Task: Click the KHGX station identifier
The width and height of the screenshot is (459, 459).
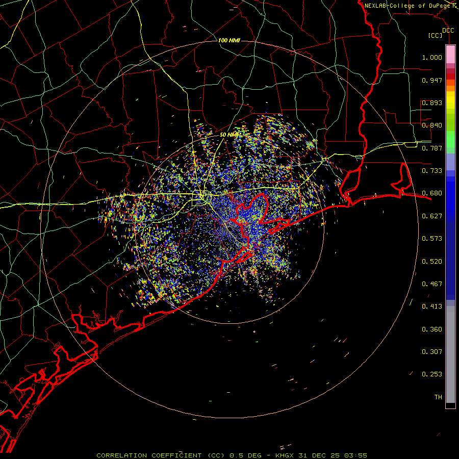Action: (x=284, y=455)
